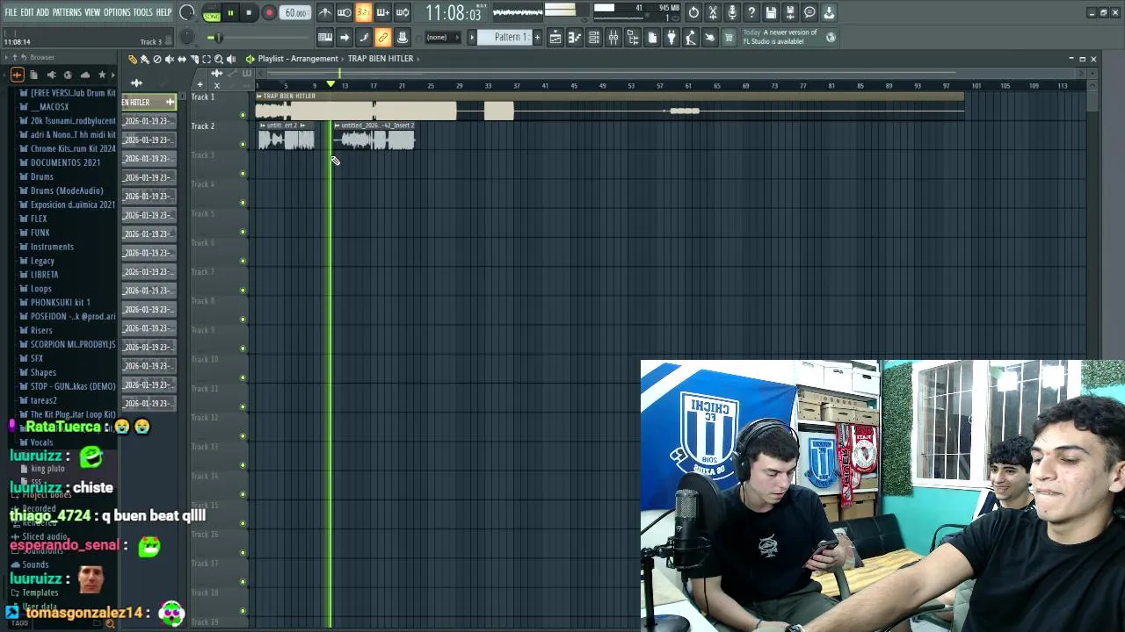Image resolution: width=1125 pixels, height=632 pixels.
Task: Open the PATTERNS menu
Action: click(67, 12)
